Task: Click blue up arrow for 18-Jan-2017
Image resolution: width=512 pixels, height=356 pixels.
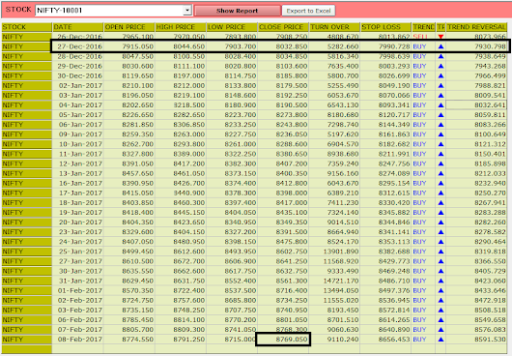Action: 441,203
